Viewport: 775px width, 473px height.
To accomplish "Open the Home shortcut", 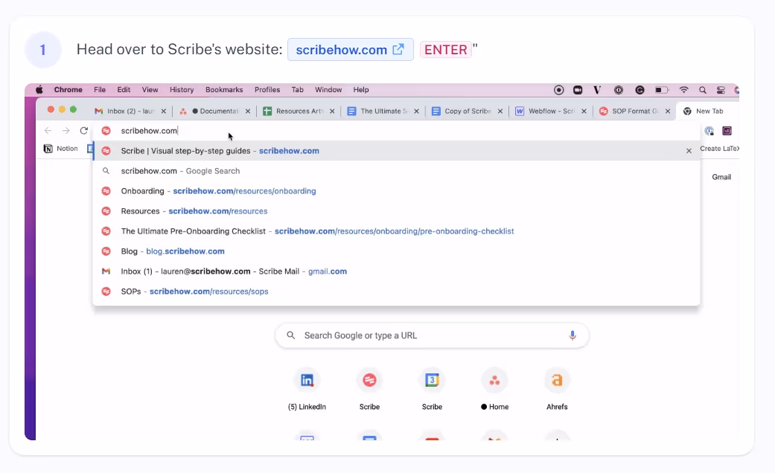I will pyautogui.click(x=494, y=390).
